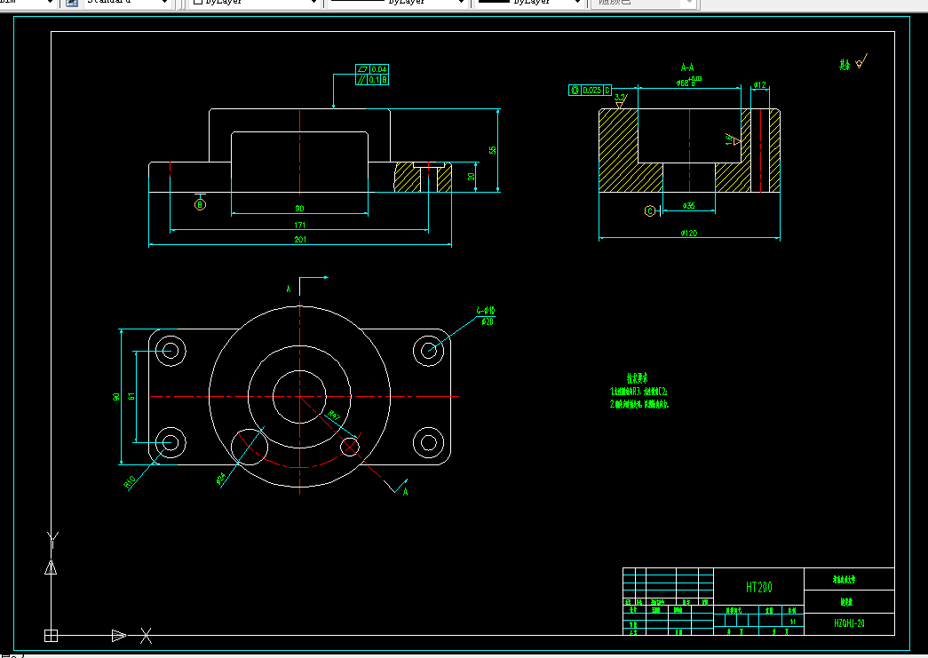928x658 pixels.
Task: Select the flatness symbol in tolerance frame
Action: pyautogui.click(x=362, y=69)
